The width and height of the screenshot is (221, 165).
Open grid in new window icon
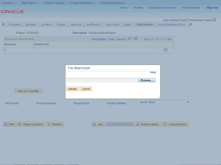point(129,38)
